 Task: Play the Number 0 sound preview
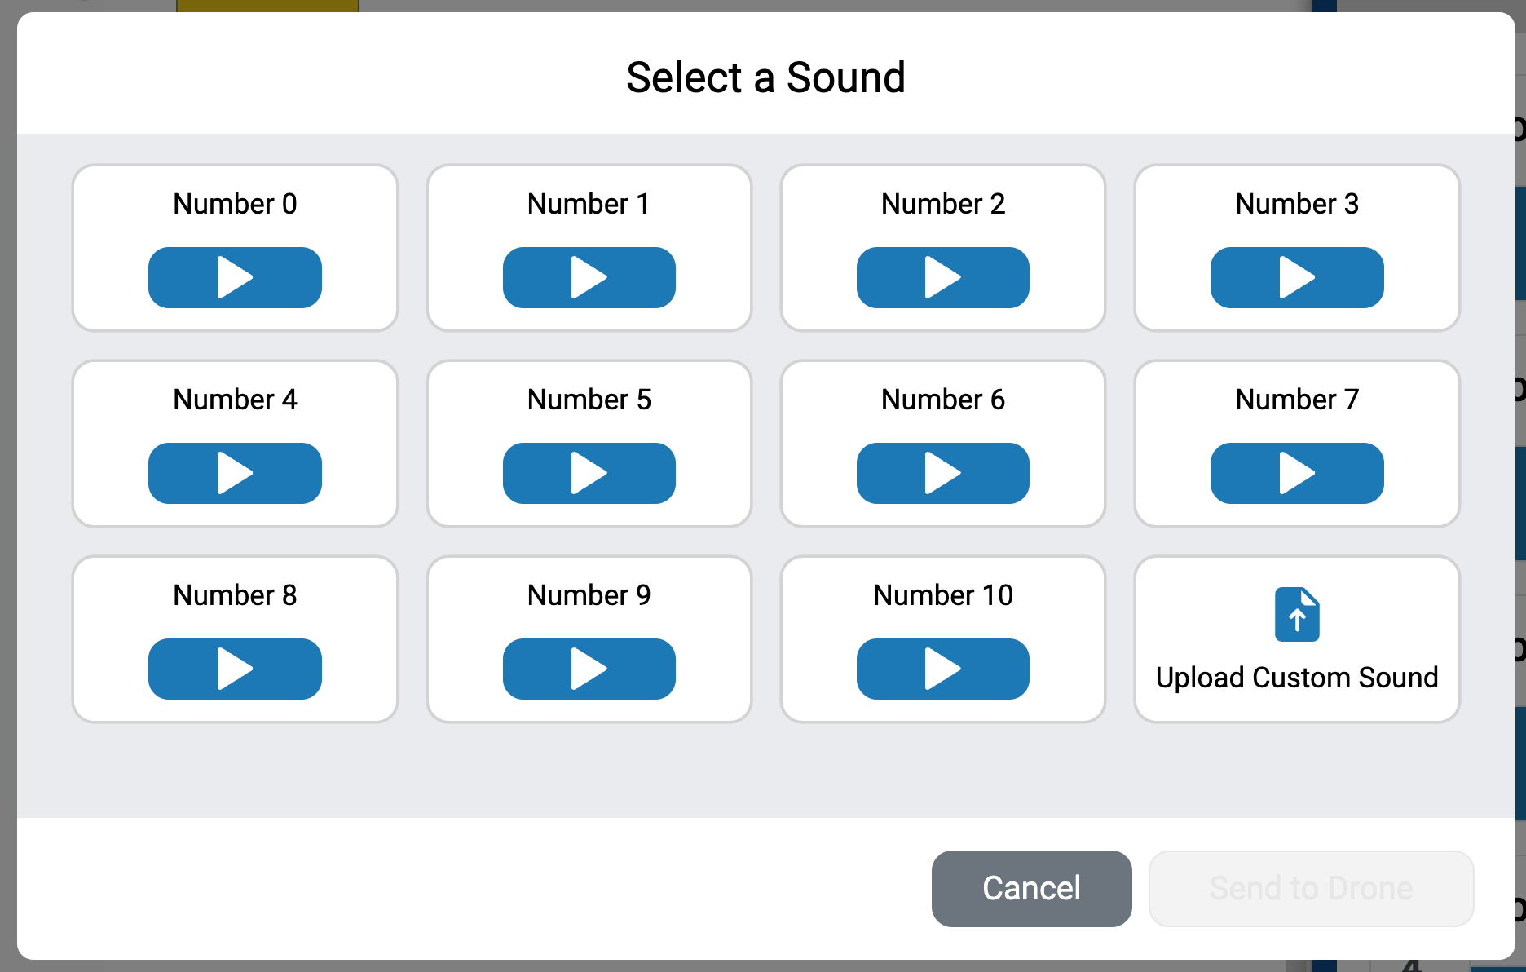coord(235,277)
